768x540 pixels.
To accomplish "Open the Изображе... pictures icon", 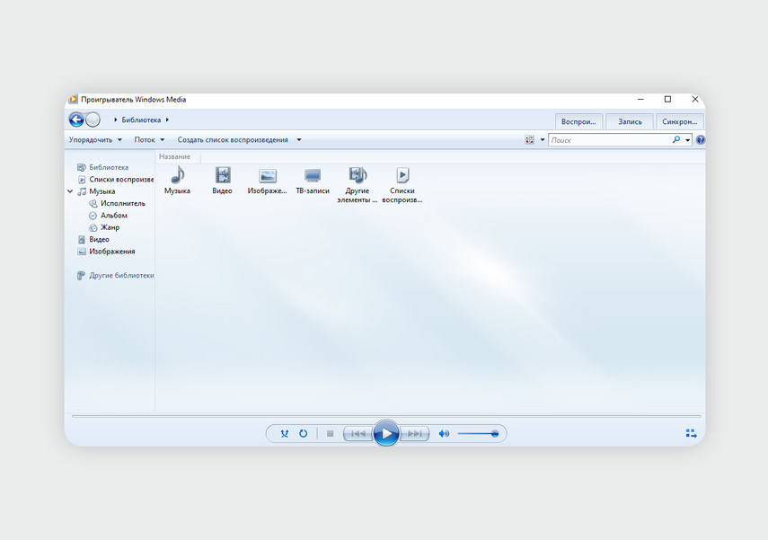I will (x=268, y=176).
